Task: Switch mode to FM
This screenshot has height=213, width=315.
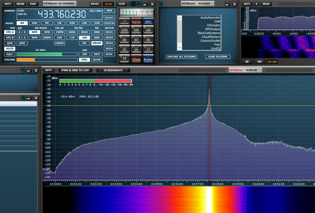Action: tap(47, 23)
